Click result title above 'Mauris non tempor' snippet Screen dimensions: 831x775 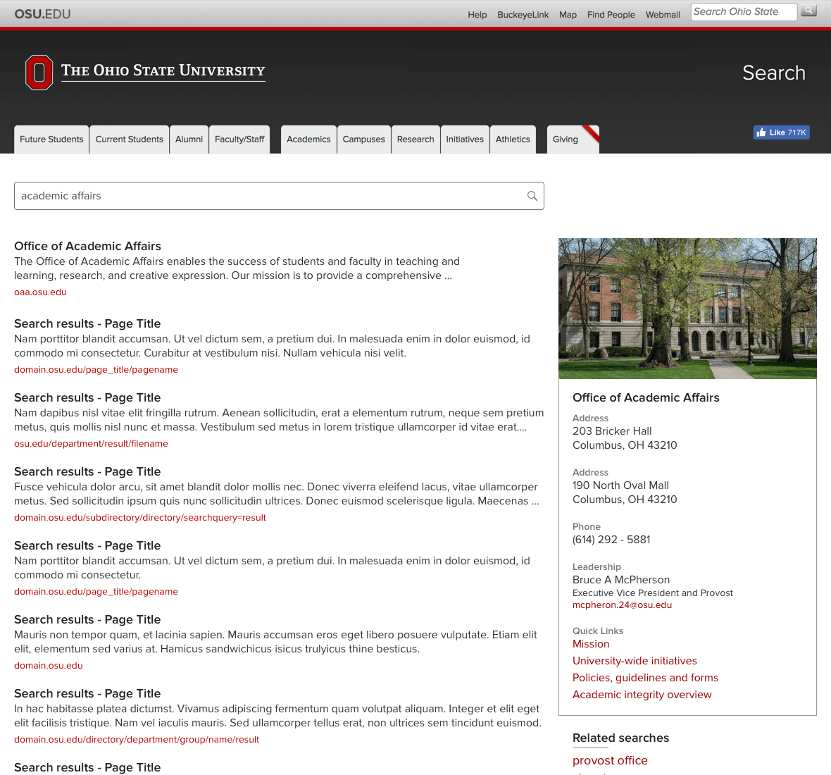point(87,620)
